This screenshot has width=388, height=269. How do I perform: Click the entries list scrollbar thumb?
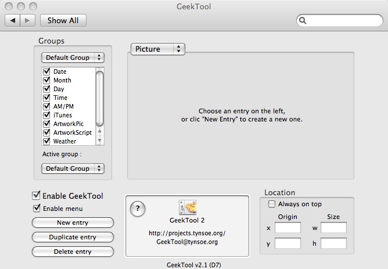pos(99,99)
